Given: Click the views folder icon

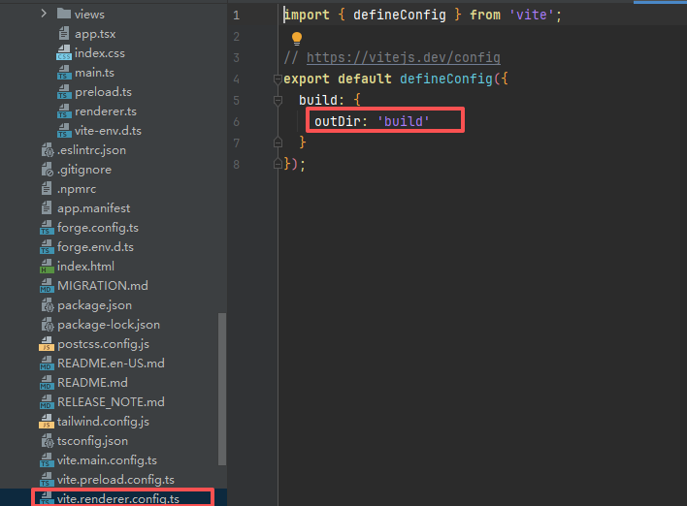Looking at the screenshot, I should pos(64,14).
